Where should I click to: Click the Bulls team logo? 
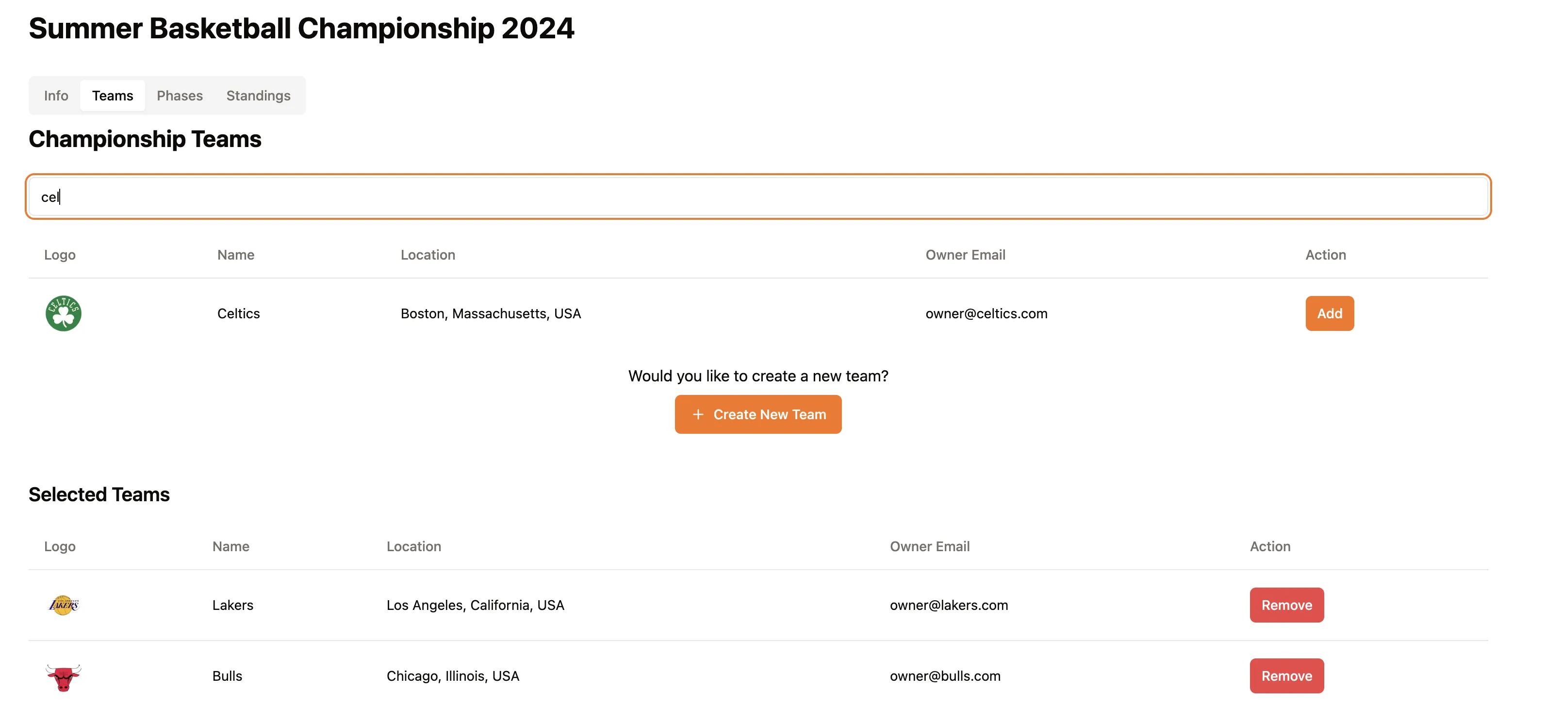63,677
